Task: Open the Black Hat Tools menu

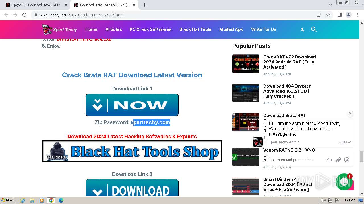Action: (x=195, y=29)
